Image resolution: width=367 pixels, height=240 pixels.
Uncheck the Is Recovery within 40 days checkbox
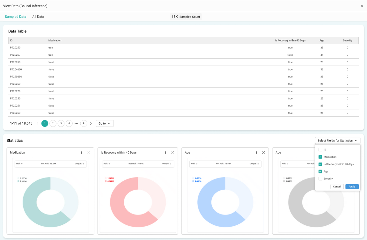320,164
